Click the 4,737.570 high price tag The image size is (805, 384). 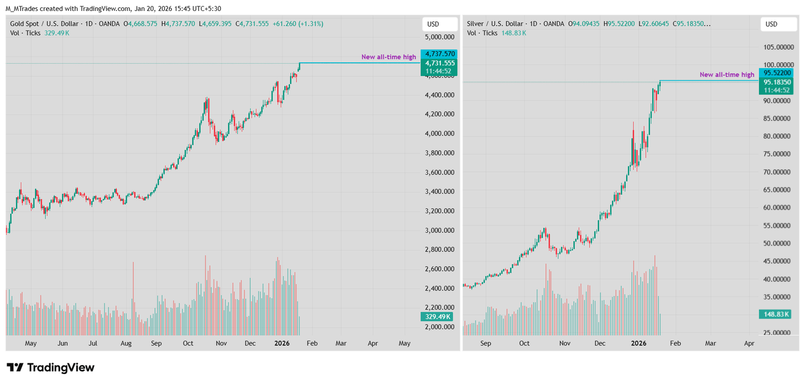pos(439,53)
